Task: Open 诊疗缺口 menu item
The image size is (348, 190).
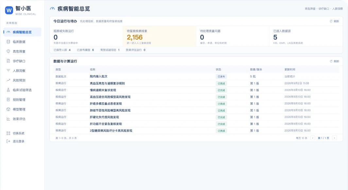Action: pos(22,61)
